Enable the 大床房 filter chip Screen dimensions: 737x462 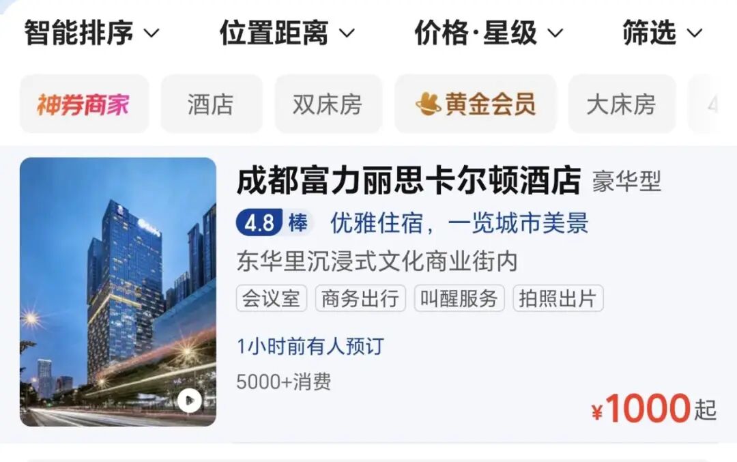click(x=622, y=104)
